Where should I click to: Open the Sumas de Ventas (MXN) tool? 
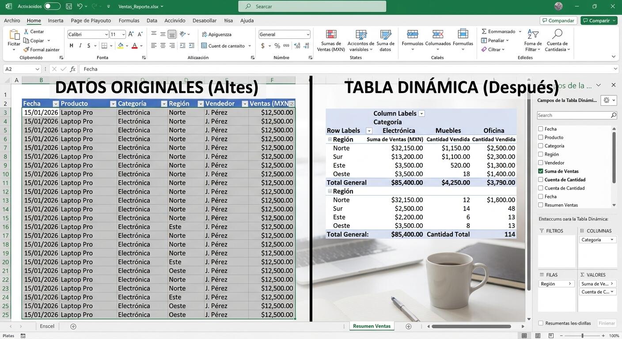pyautogui.click(x=331, y=41)
